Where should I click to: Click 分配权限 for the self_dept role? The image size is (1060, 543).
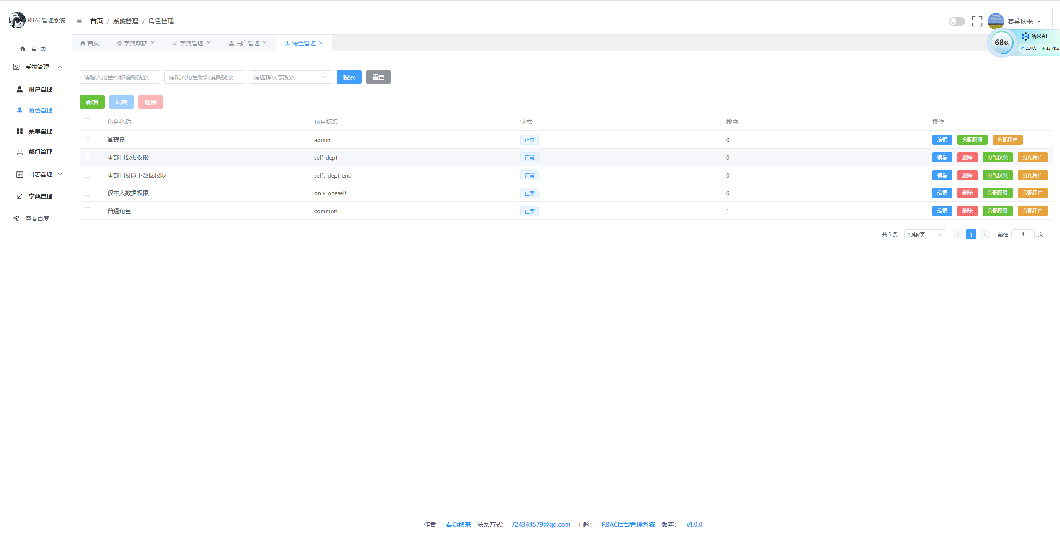(997, 157)
